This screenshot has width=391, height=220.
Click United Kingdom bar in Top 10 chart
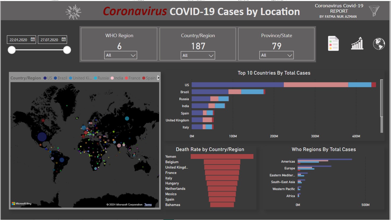pyautogui.click(x=203, y=120)
